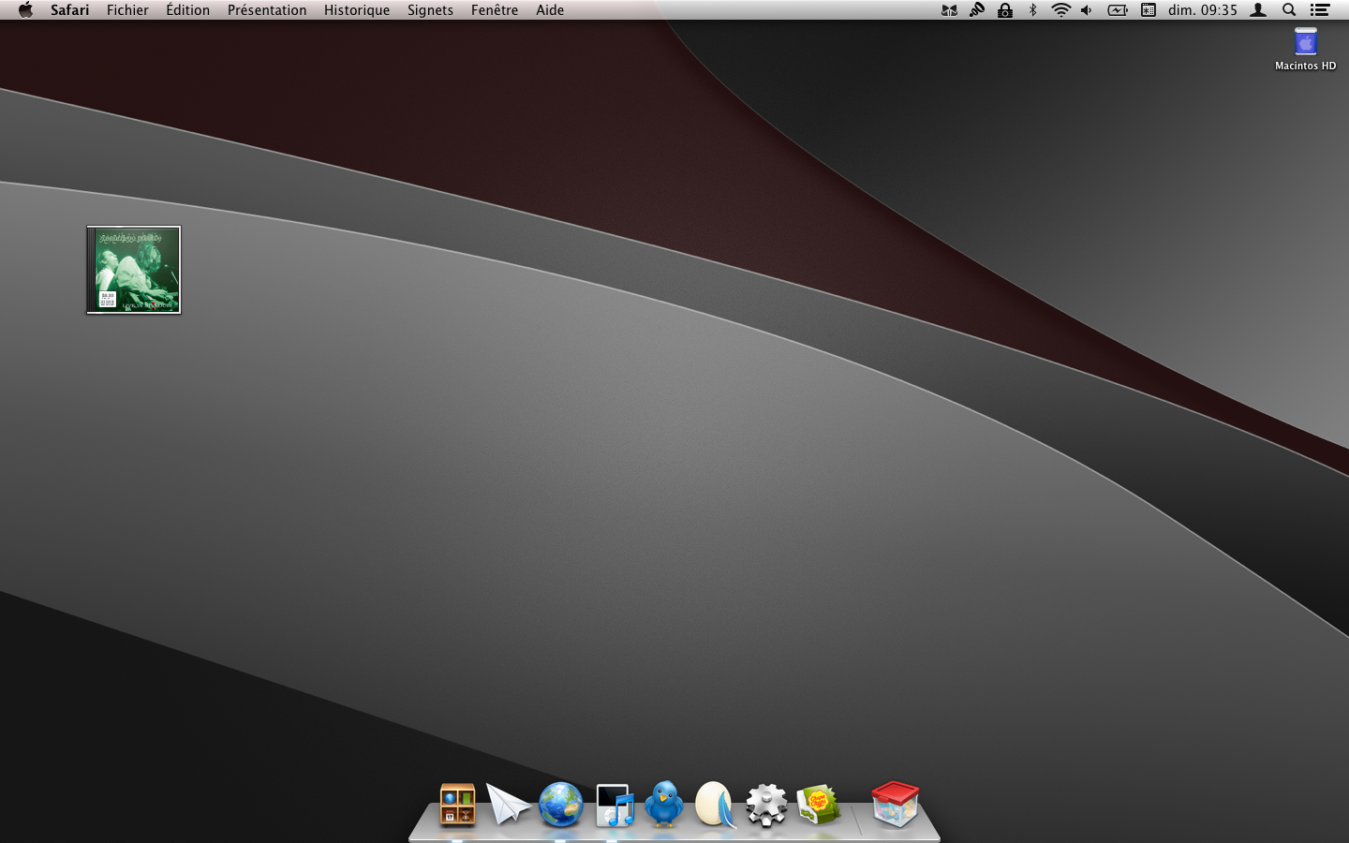Click the flashlight-shaped menu bar icon
1349x843 pixels.
click(x=977, y=10)
